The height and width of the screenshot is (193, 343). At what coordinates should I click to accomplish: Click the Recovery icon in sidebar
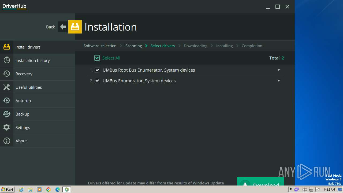pyautogui.click(x=7, y=74)
